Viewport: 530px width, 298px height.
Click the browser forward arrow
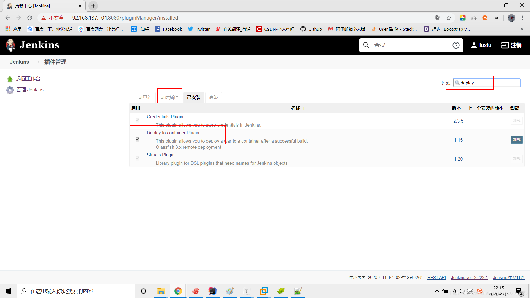coord(18,18)
